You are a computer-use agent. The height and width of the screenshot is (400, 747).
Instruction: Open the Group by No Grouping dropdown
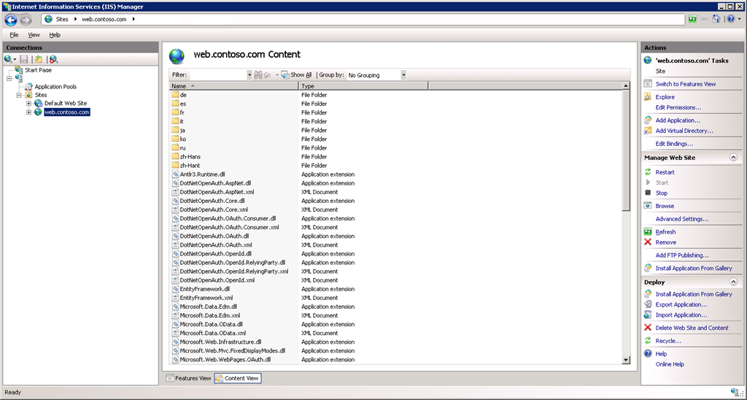point(403,75)
